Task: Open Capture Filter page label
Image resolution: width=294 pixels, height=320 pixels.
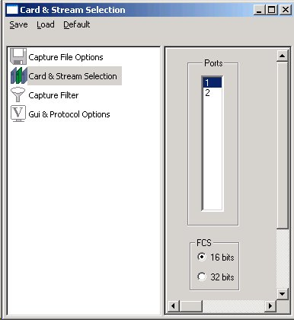Action: (53, 95)
